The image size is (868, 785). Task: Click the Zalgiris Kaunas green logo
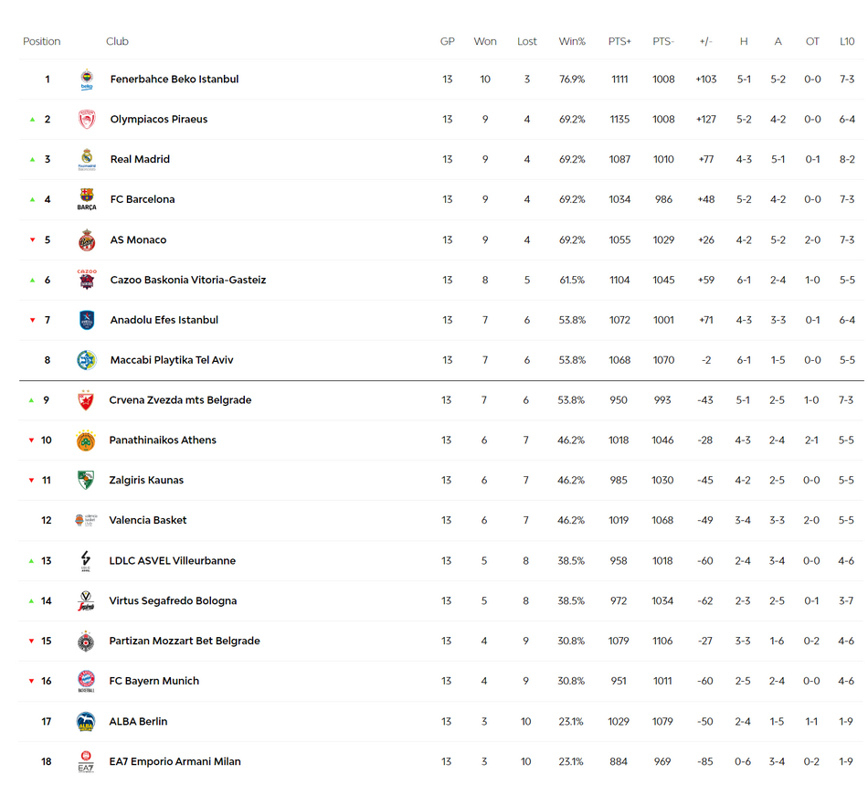[86, 480]
